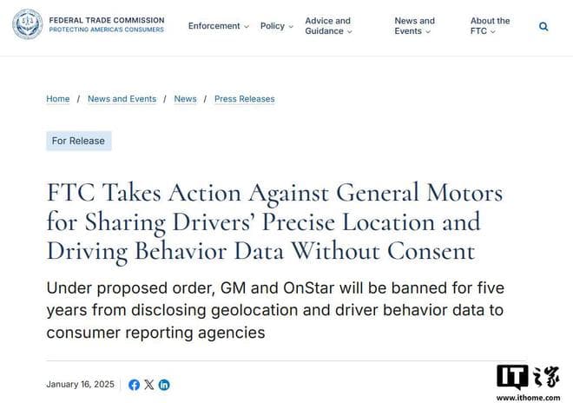The width and height of the screenshot is (573, 403).
Task: Click the News breadcrumb link
Action: click(x=185, y=99)
